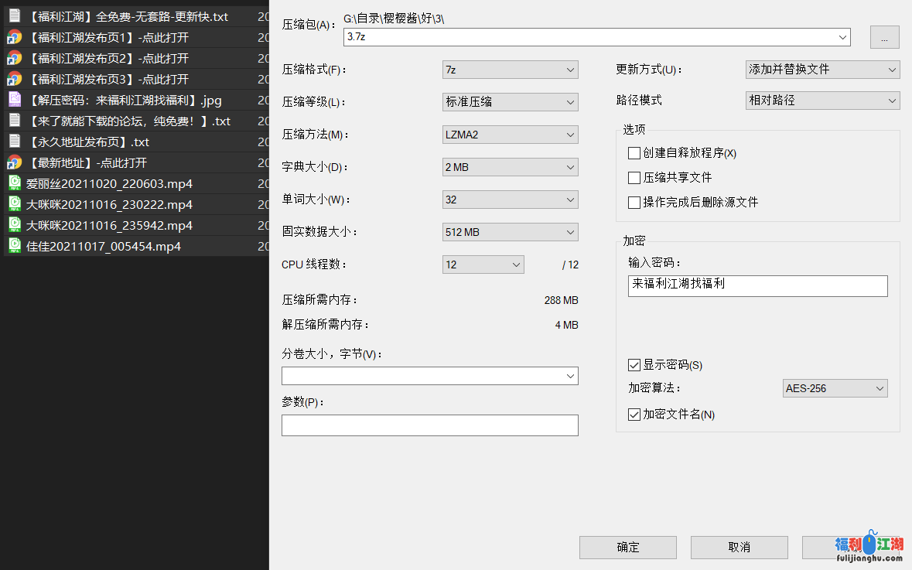Click the Chrome icon beside 福利江湖发布页1
912x570 pixels.
[x=14, y=37]
